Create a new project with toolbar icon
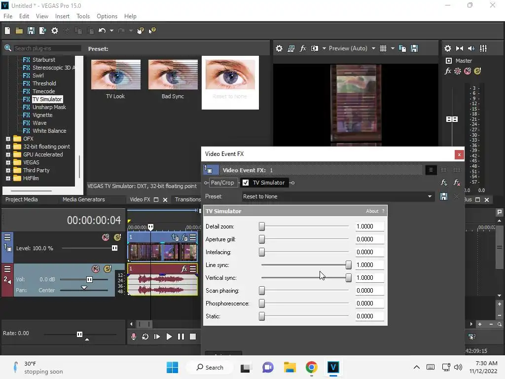The height and width of the screenshot is (379, 505). point(7,31)
